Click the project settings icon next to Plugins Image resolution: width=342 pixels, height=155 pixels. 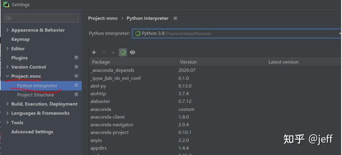coord(76,58)
